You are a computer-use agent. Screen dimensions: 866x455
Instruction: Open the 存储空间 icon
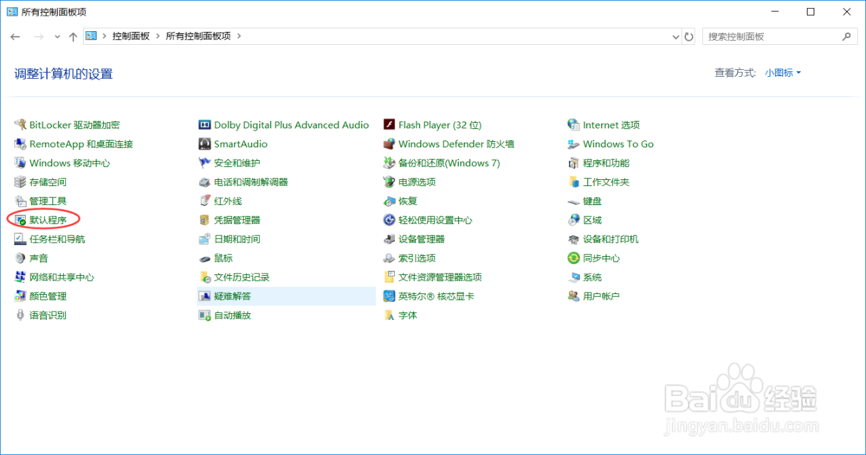(21, 182)
